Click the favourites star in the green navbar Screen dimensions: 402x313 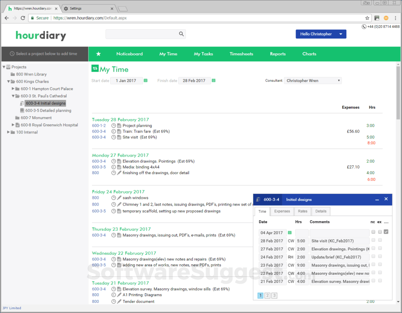coord(98,54)
